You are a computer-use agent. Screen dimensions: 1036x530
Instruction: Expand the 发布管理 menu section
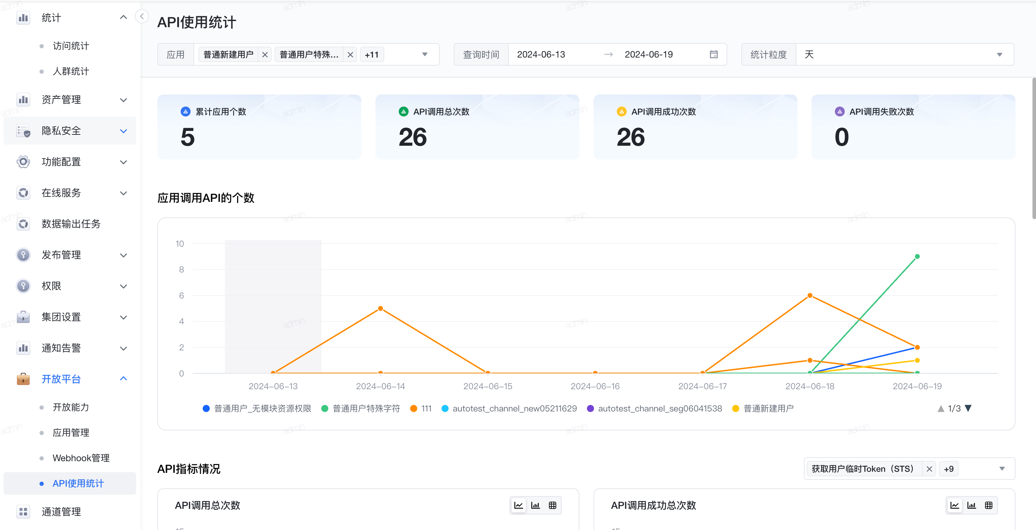coord(124,255)
